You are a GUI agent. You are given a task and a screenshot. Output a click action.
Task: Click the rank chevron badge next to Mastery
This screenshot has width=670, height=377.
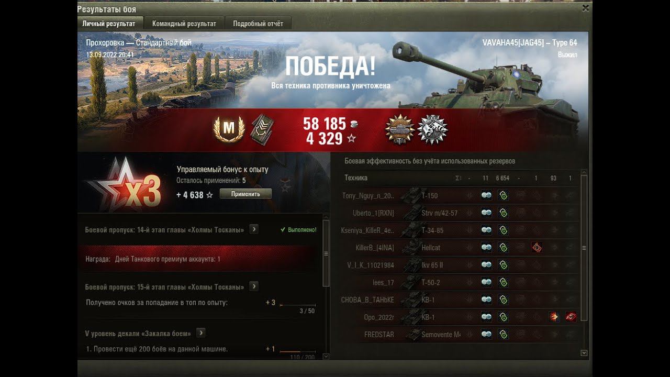click(x=261, y=129)
